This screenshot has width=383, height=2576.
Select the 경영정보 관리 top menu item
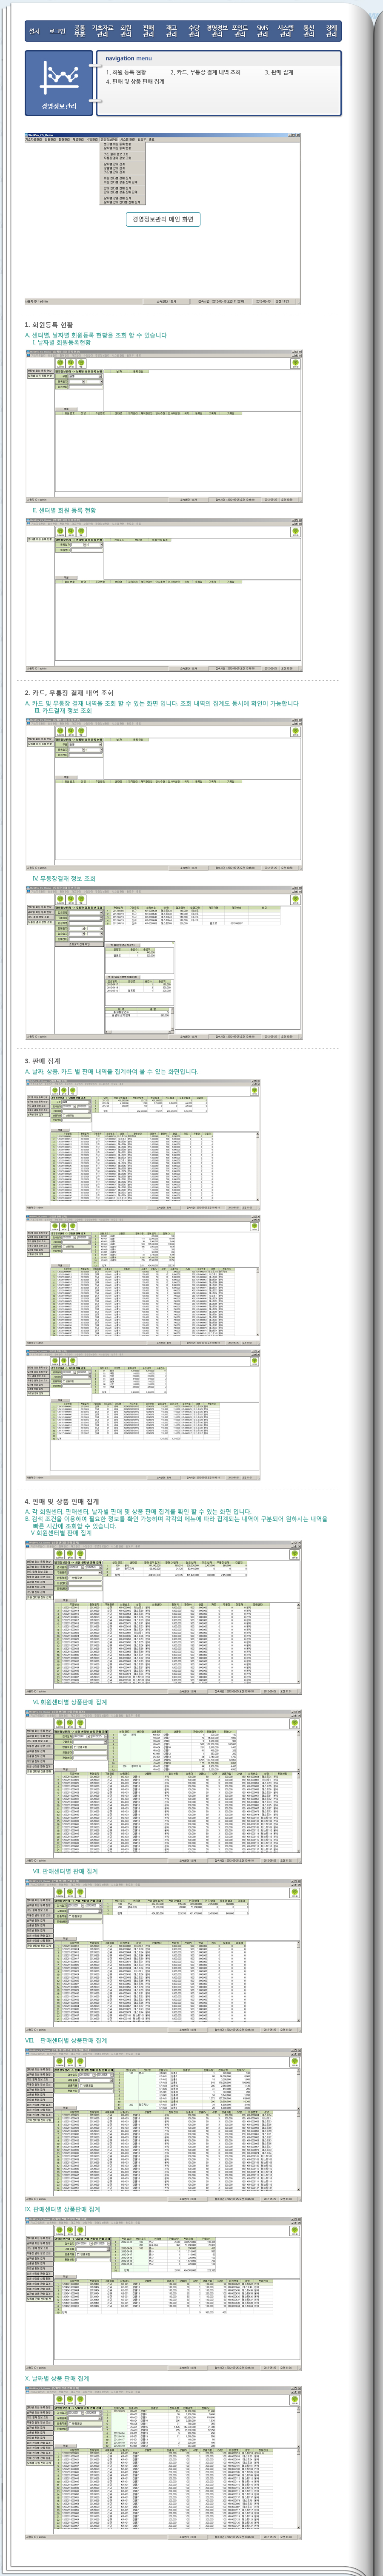click(217, 31)
